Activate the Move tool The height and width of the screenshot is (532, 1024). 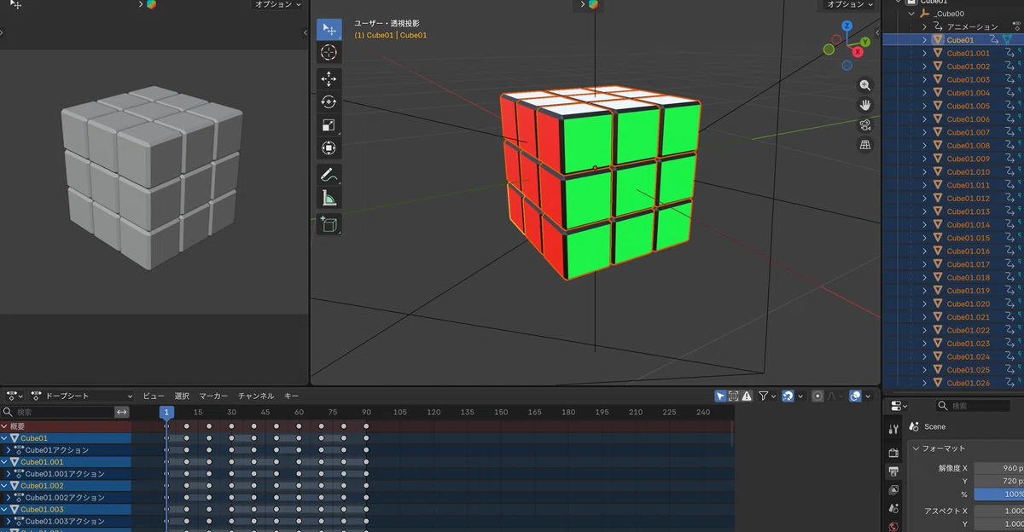(329, 79)
